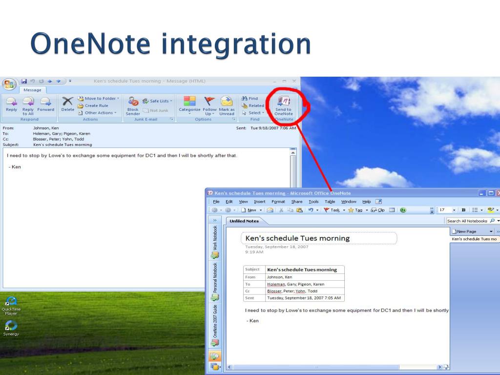
Task: Expand Other Actions menu
Action: click(x=97, y=113)
